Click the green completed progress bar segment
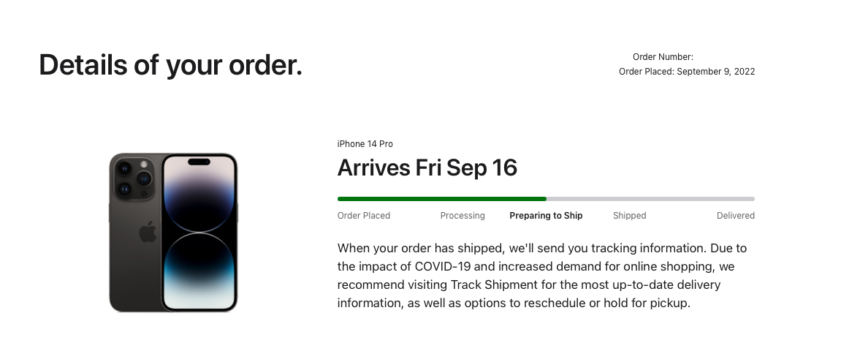The image size is (841, 343). (442, 199)
